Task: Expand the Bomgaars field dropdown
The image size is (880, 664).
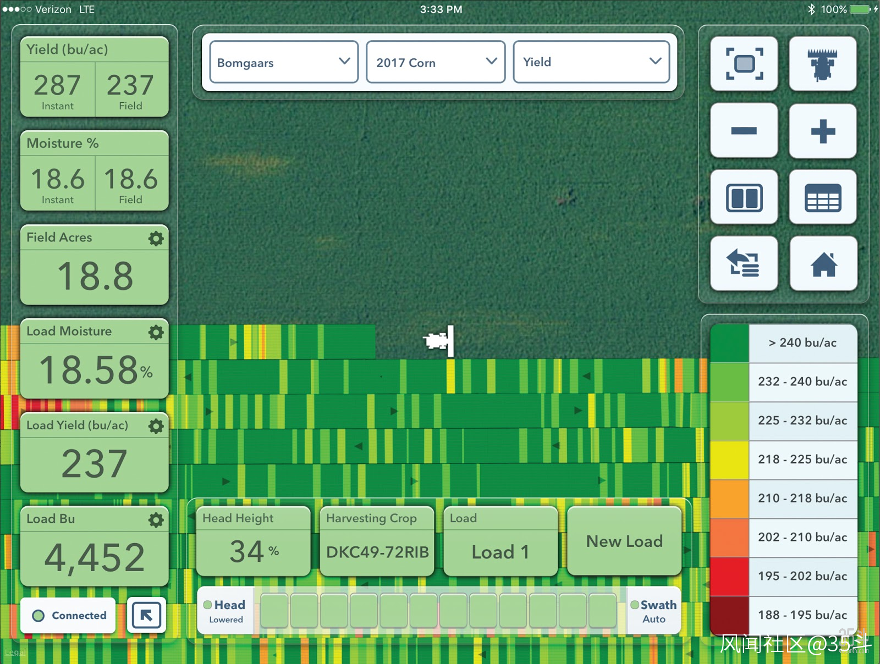Action: coord(284,62)
